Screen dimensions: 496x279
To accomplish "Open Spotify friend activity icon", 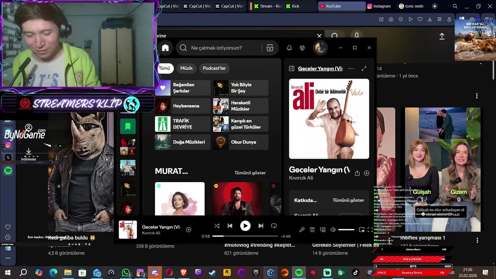I will click(302, 48).
